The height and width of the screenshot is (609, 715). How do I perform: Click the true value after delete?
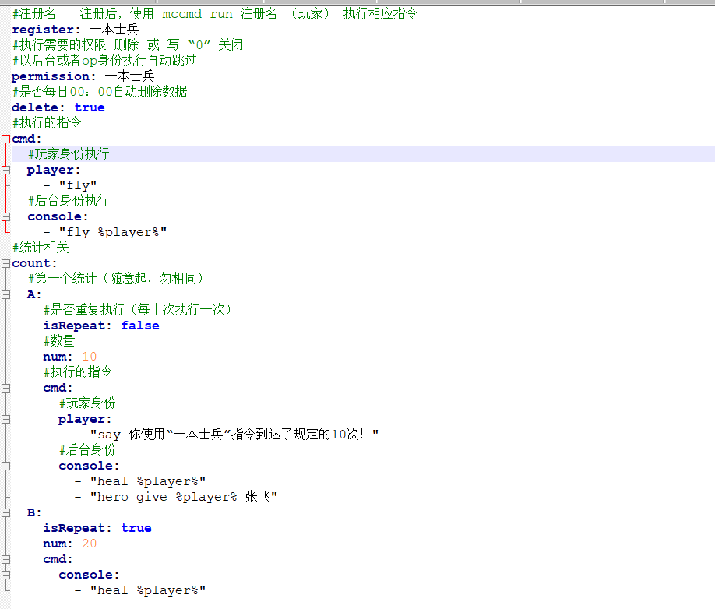pyautogui.click(x=89, y=107)
